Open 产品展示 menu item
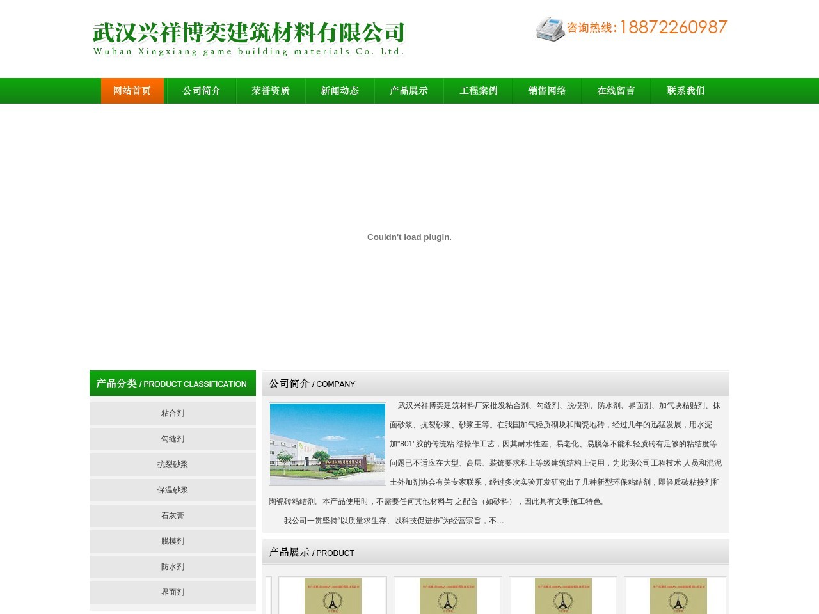Screen dimensions: 819x614 [x=409, y=91]
